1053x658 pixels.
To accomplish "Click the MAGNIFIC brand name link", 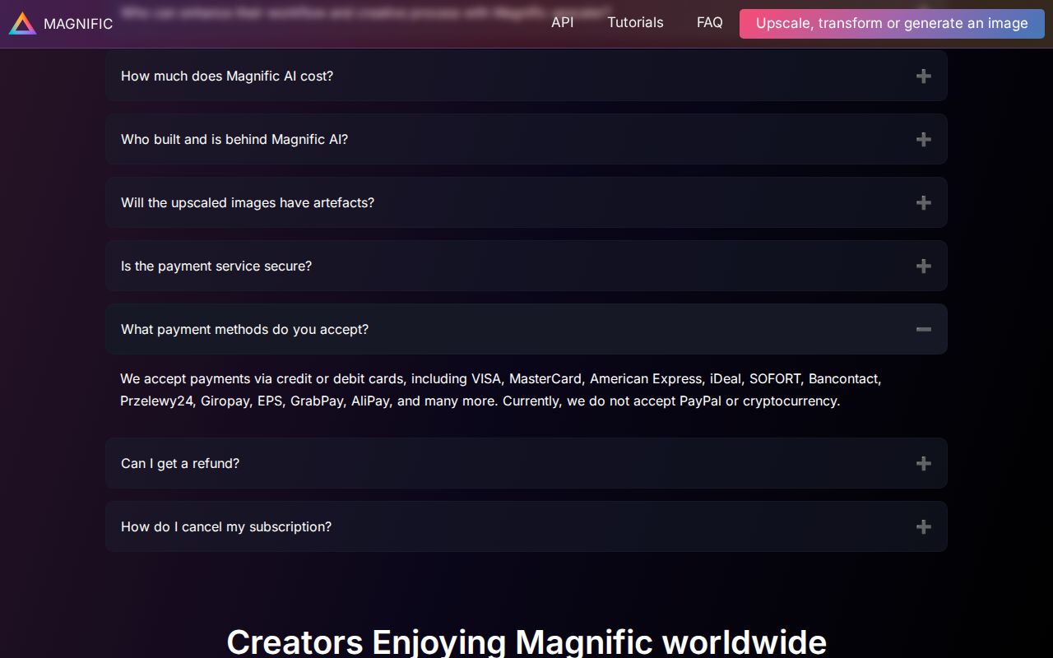I will [78, 24].
